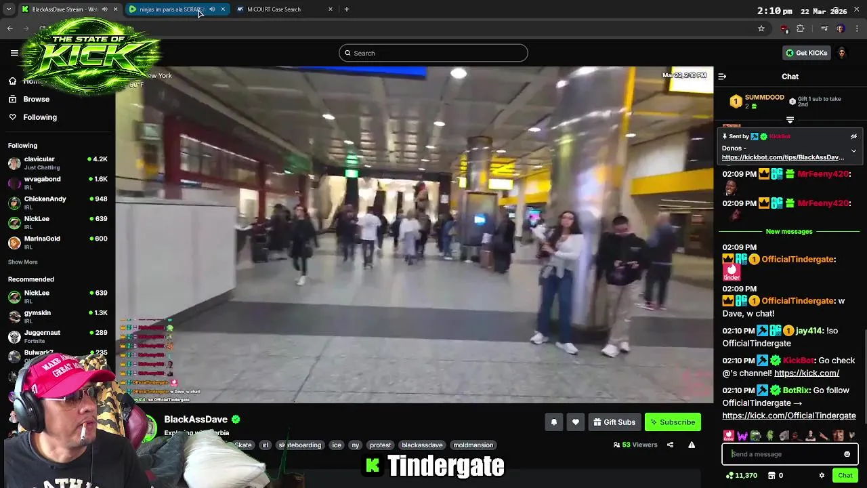867x488 pixels.
Task: Bookmark this page with star icon
Action: pos(761,28)
